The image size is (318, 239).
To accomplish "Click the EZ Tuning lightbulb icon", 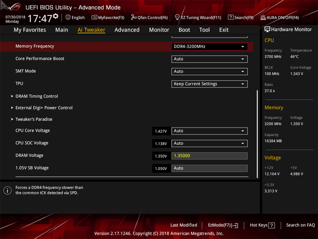I will coord(177,17).
